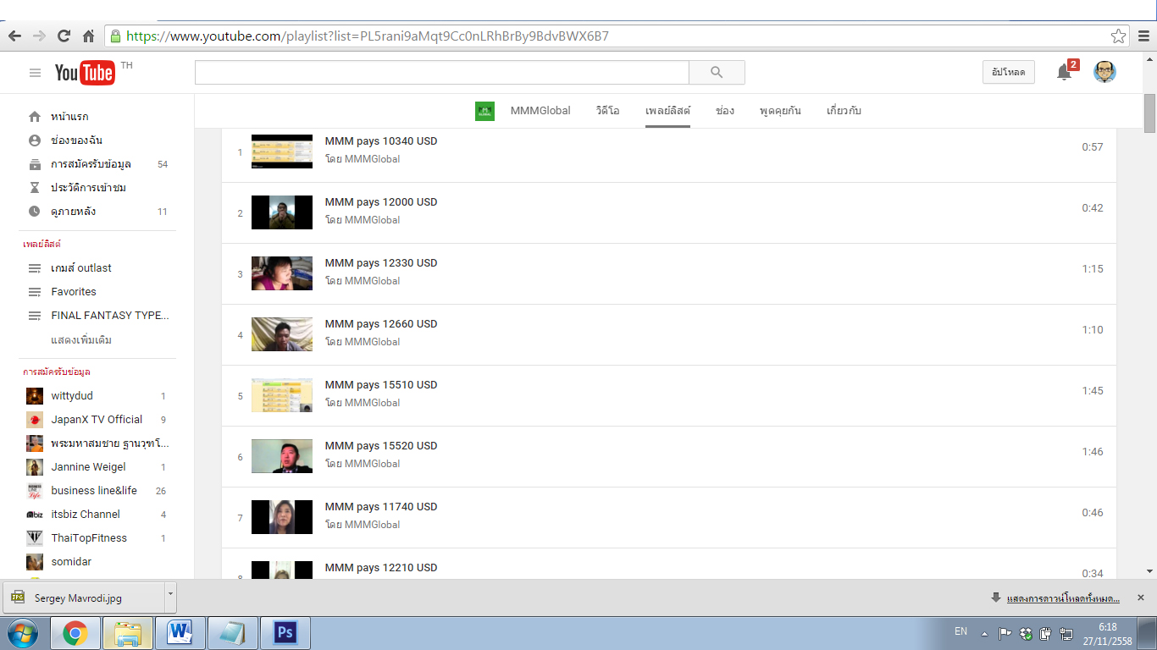Click title MMM pays 15520 USD
The width and height of the screenshot is (1157, 650).
381,446
